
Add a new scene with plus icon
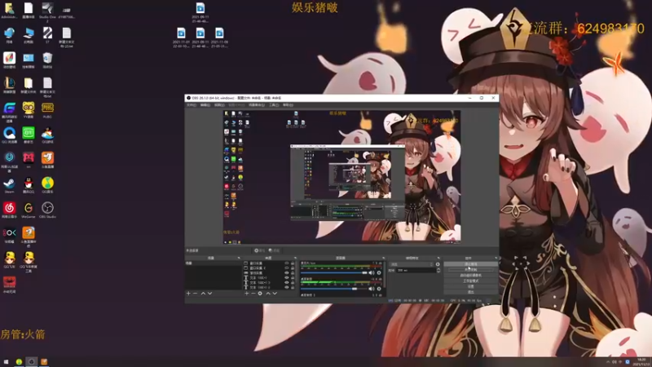(x=188, y=294)
